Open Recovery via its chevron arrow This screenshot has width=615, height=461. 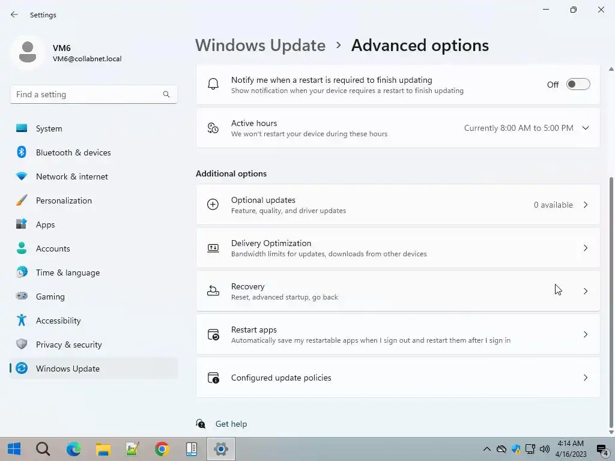pos(585,291)
